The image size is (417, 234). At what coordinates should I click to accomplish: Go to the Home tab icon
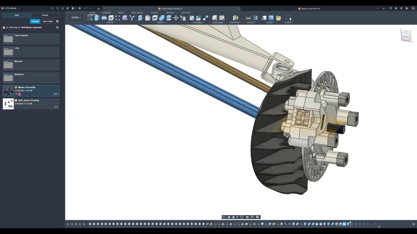(98, 9)
